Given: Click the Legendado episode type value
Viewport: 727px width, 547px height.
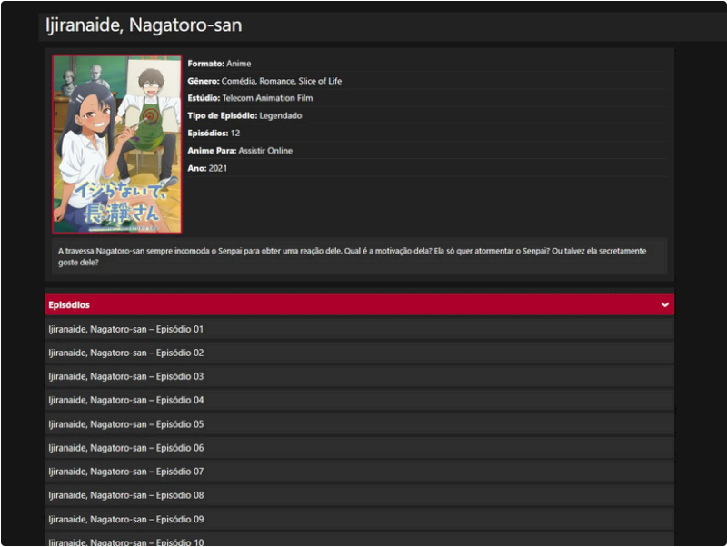Looking at the screenshot, I should pos(281,116).
